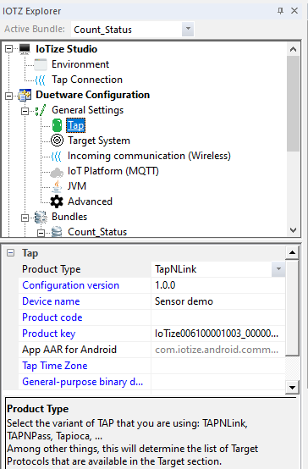Click the Tap Connection wireless icon
The image size is (308, 469).
point(41,80)
